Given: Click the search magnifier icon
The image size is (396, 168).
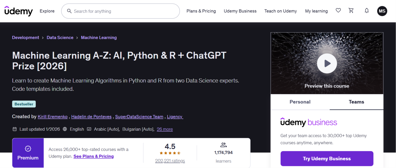Looking at the screenshot, I should coord(69,11).
